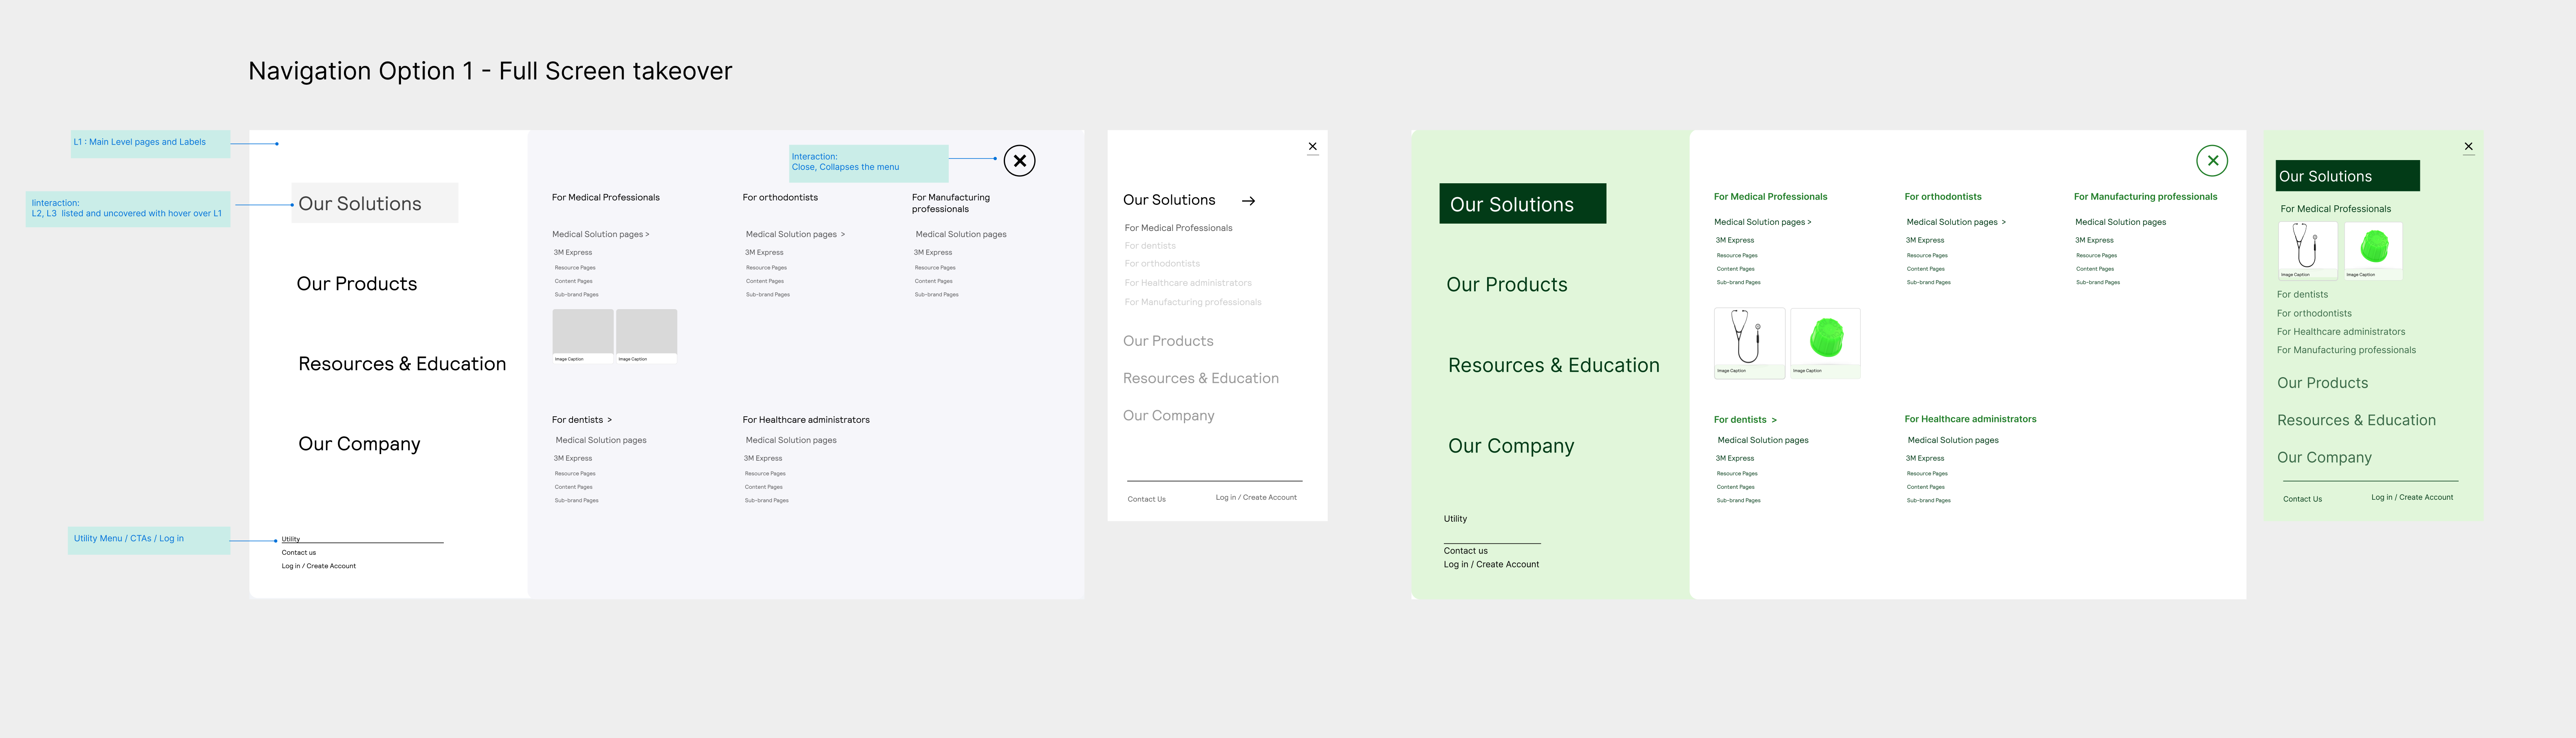Image resolution: width=2576 pixels, height=738 pixels.
Task: Select Our Products in gray mobile menu
Action: [x=1168, y=341]
